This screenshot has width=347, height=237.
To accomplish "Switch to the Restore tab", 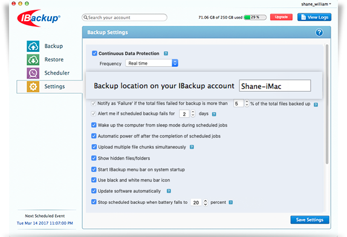I will click(x=54, y=60).
